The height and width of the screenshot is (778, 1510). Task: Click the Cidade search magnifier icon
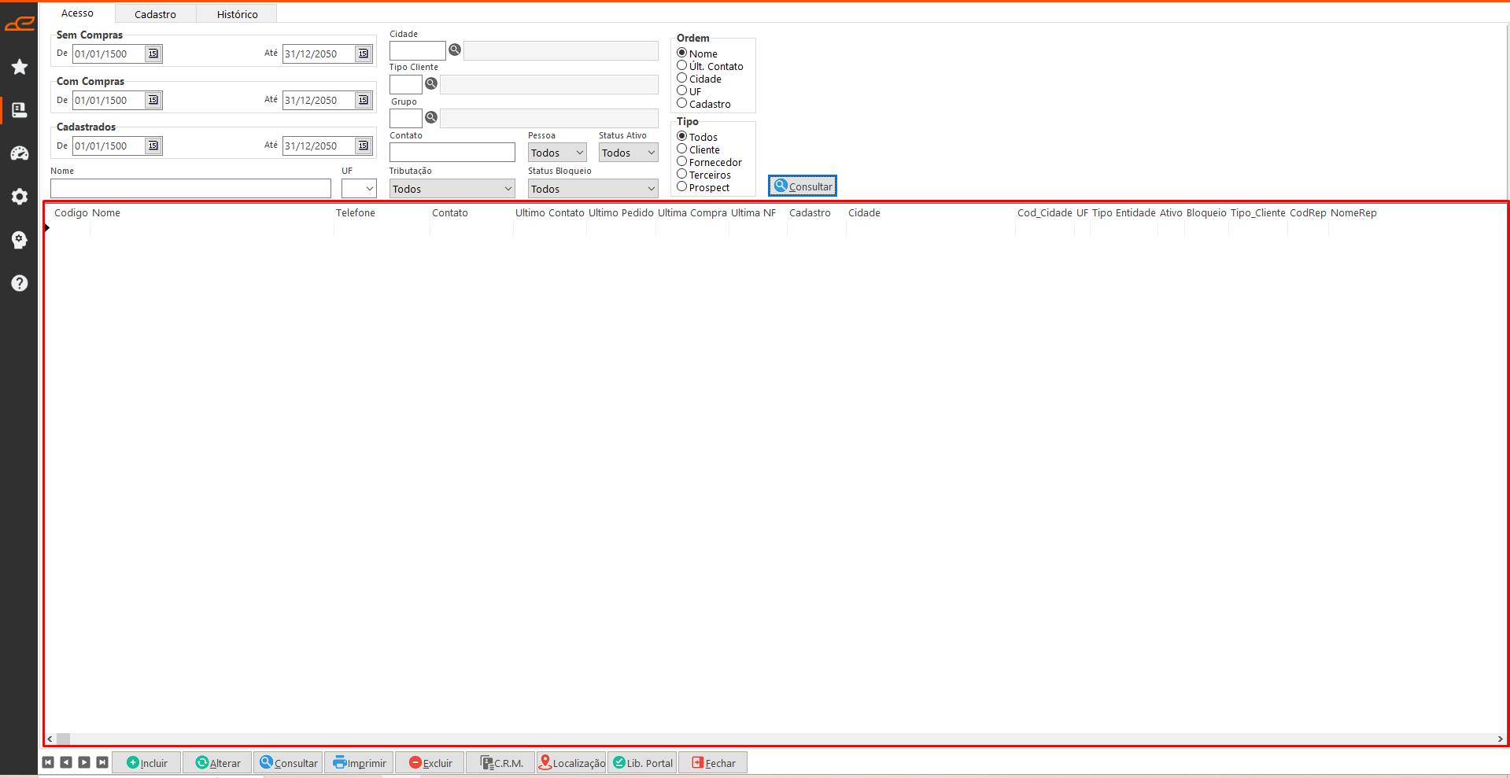(455, 50)
